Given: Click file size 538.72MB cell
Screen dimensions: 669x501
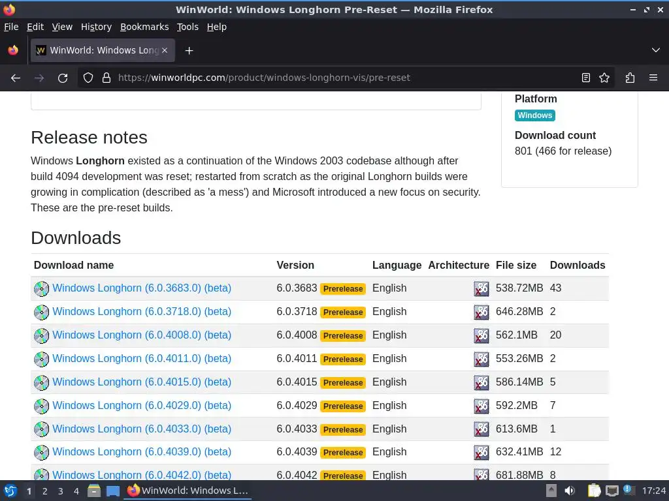Looking at the screenshot, I should pos(519,288).
